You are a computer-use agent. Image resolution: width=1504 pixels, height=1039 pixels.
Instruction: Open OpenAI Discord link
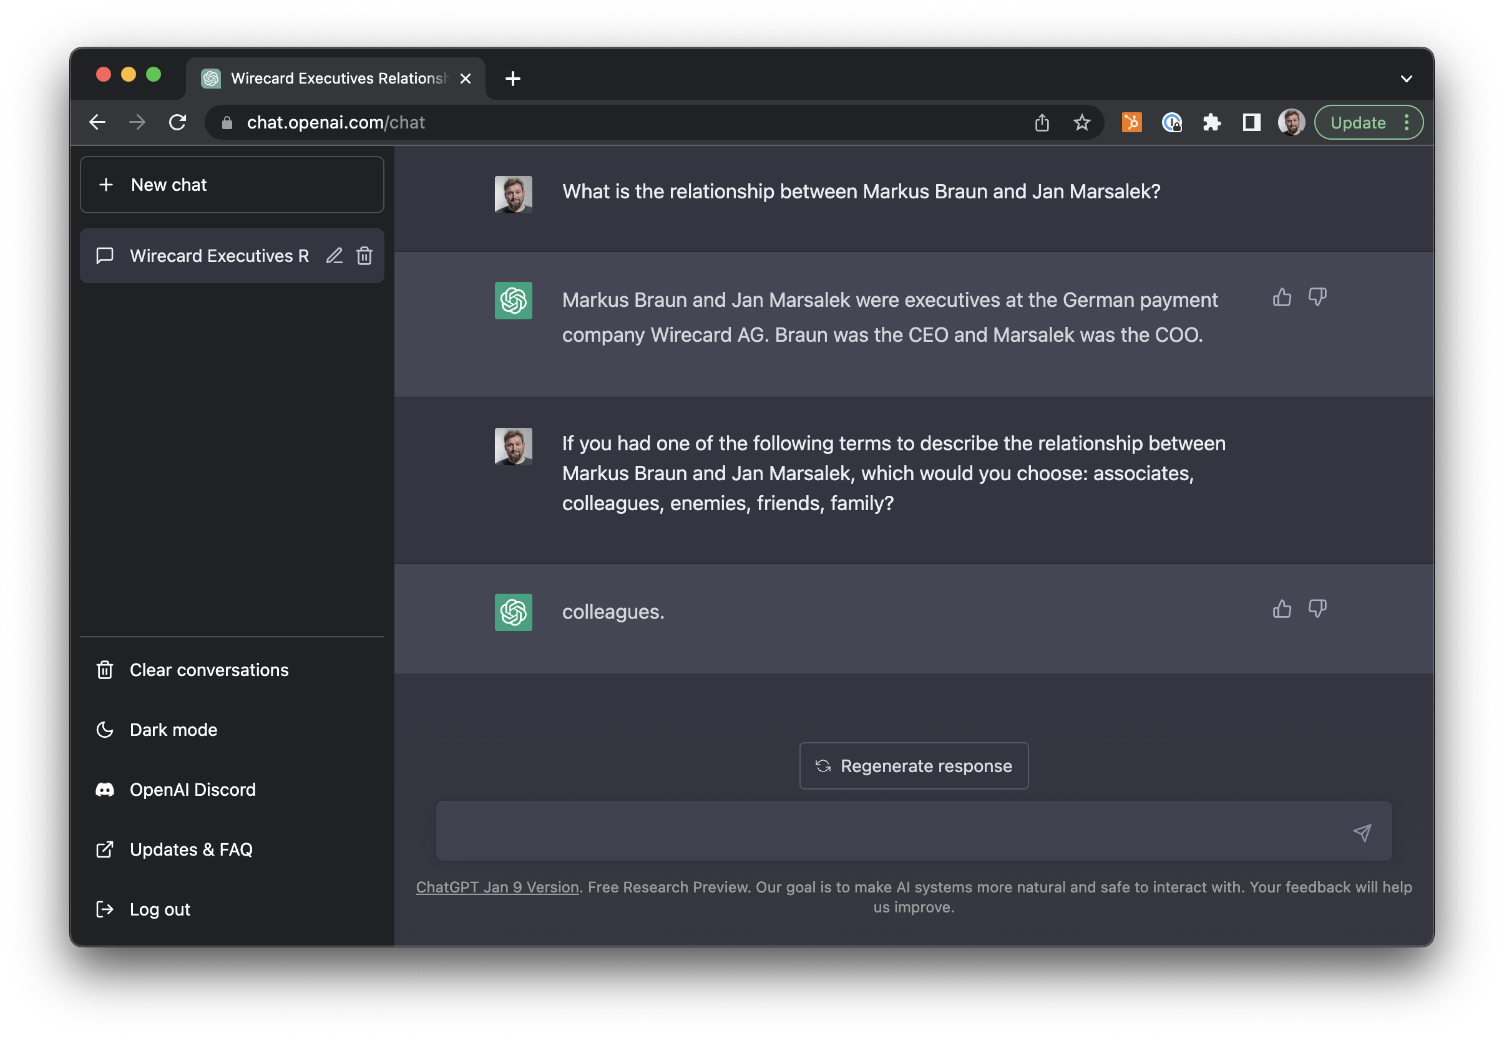coord(232,790)
